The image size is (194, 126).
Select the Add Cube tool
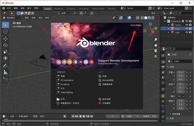(x=5, y=80)
